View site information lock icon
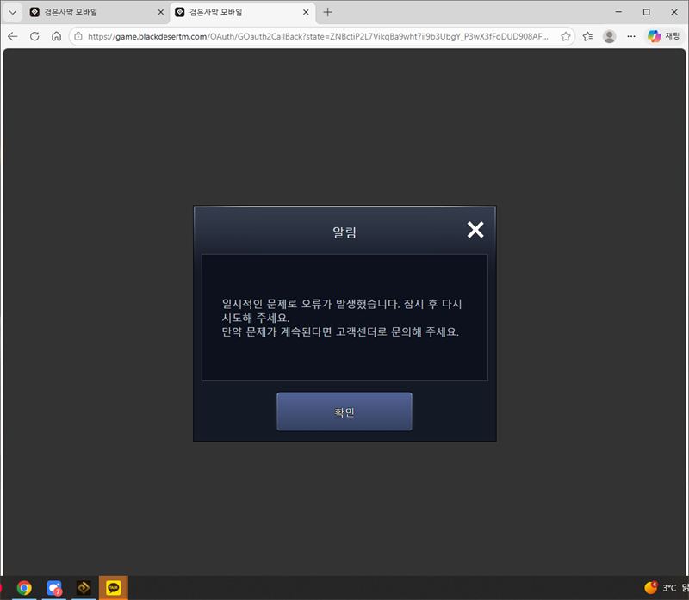 point(78,36)
